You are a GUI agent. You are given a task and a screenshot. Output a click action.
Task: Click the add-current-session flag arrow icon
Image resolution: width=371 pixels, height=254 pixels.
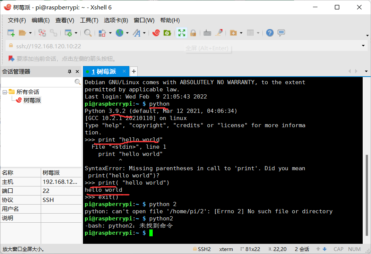(11, 58)
